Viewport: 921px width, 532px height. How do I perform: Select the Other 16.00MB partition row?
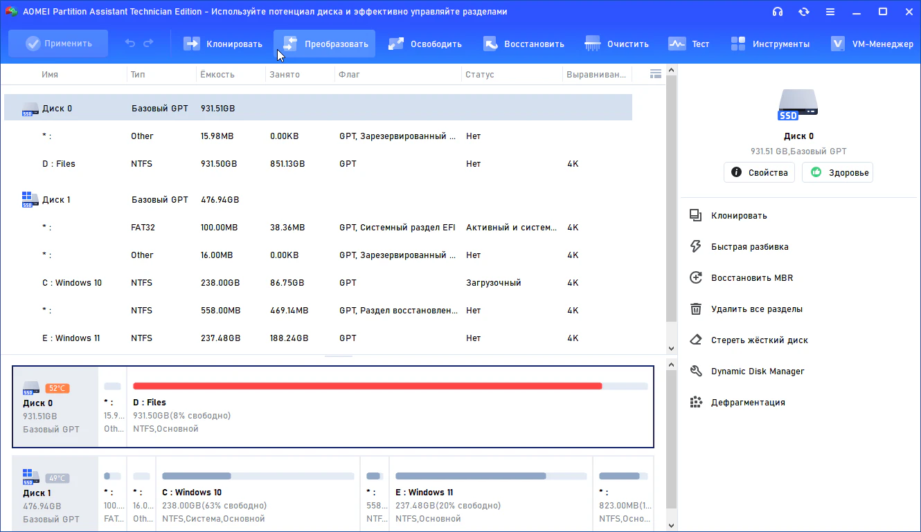318,255
